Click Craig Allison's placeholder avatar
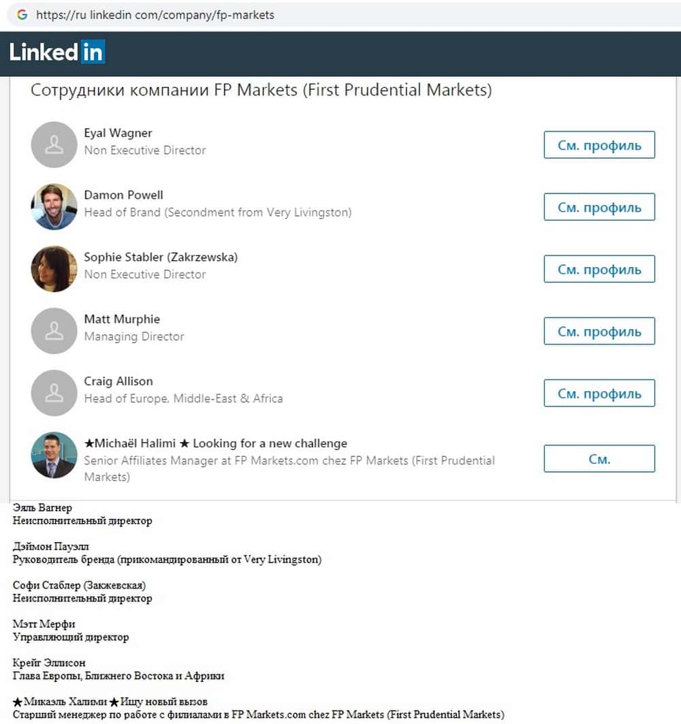Viewport: 681px width, 724px height. [54, 393]
